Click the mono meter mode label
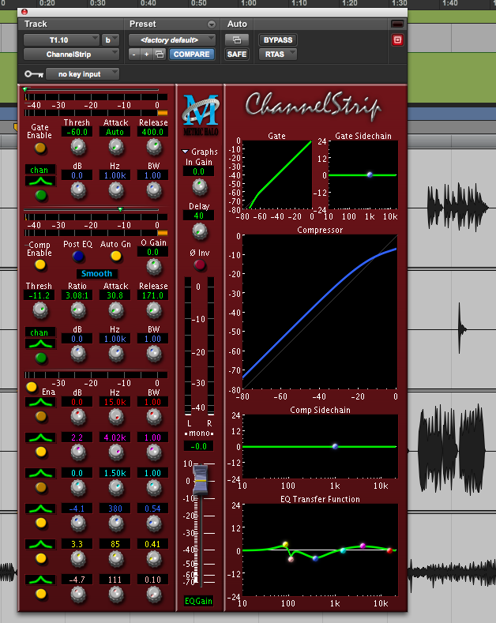 point(199,433)
